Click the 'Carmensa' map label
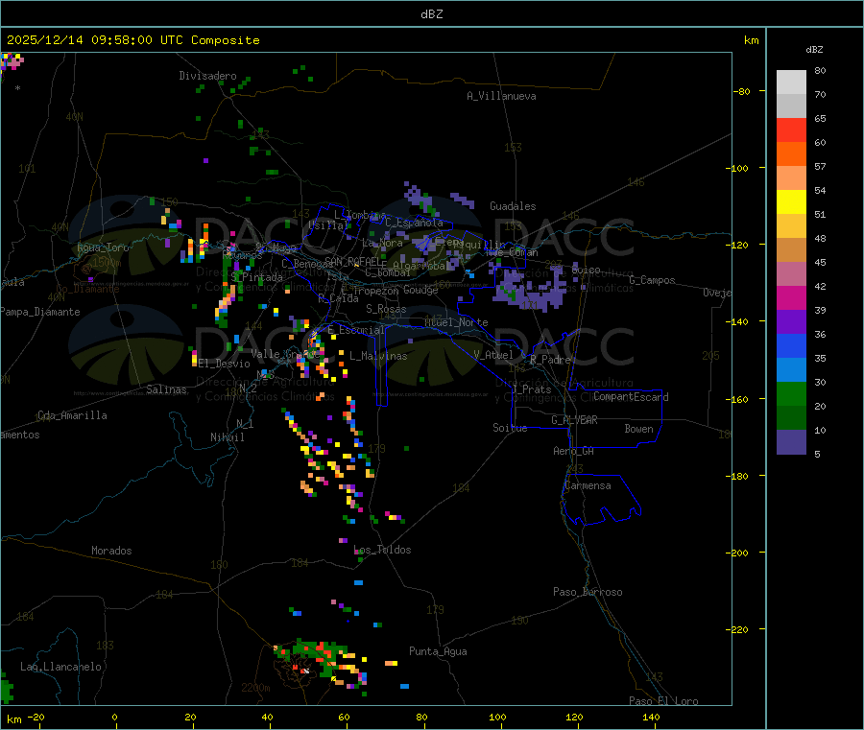Viewport: 864px width, 730px height. coord(588,485)
